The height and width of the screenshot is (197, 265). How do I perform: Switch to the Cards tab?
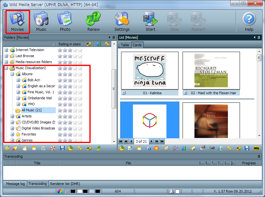tap(137, 45)
